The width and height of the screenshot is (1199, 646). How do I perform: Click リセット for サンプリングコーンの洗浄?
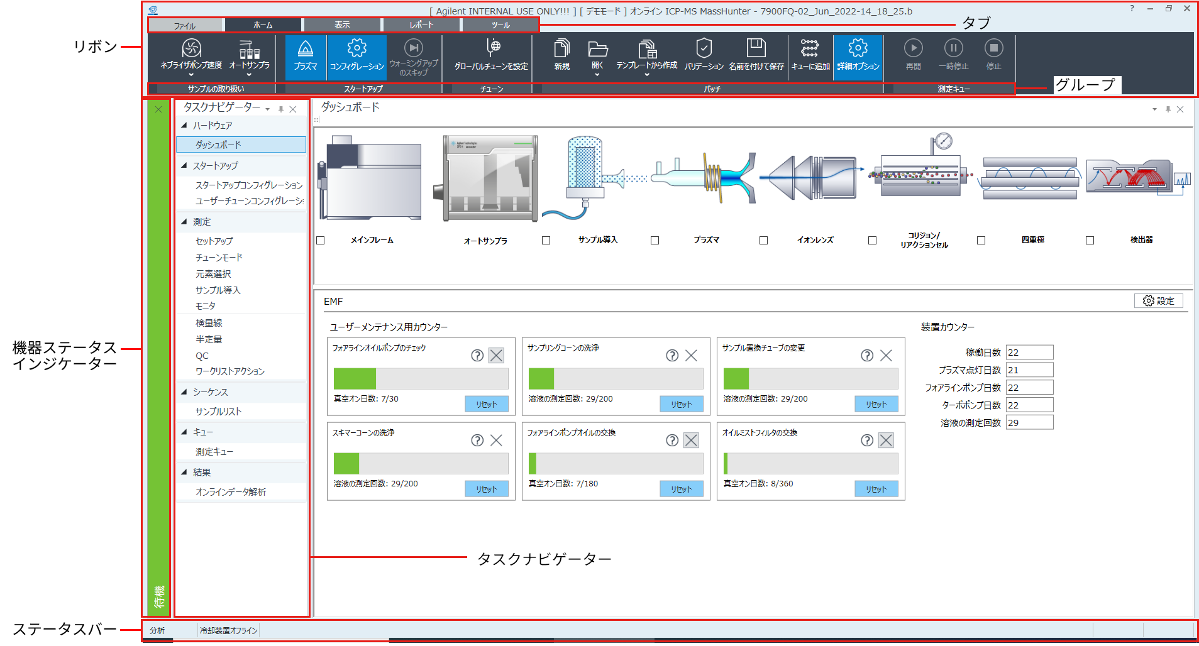click(x=682, y=404)
